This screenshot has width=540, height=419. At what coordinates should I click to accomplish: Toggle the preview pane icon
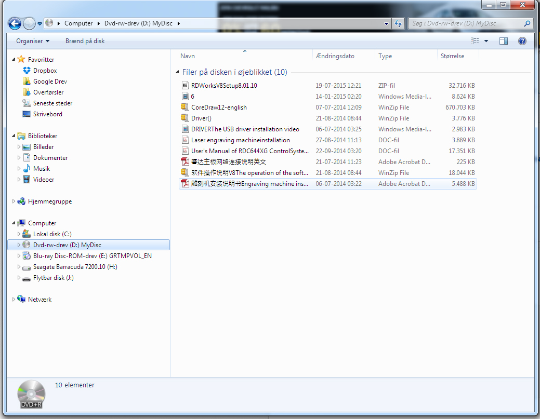(x=503, y=41)
